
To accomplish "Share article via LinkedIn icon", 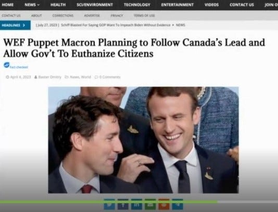I will pos(136,204).
